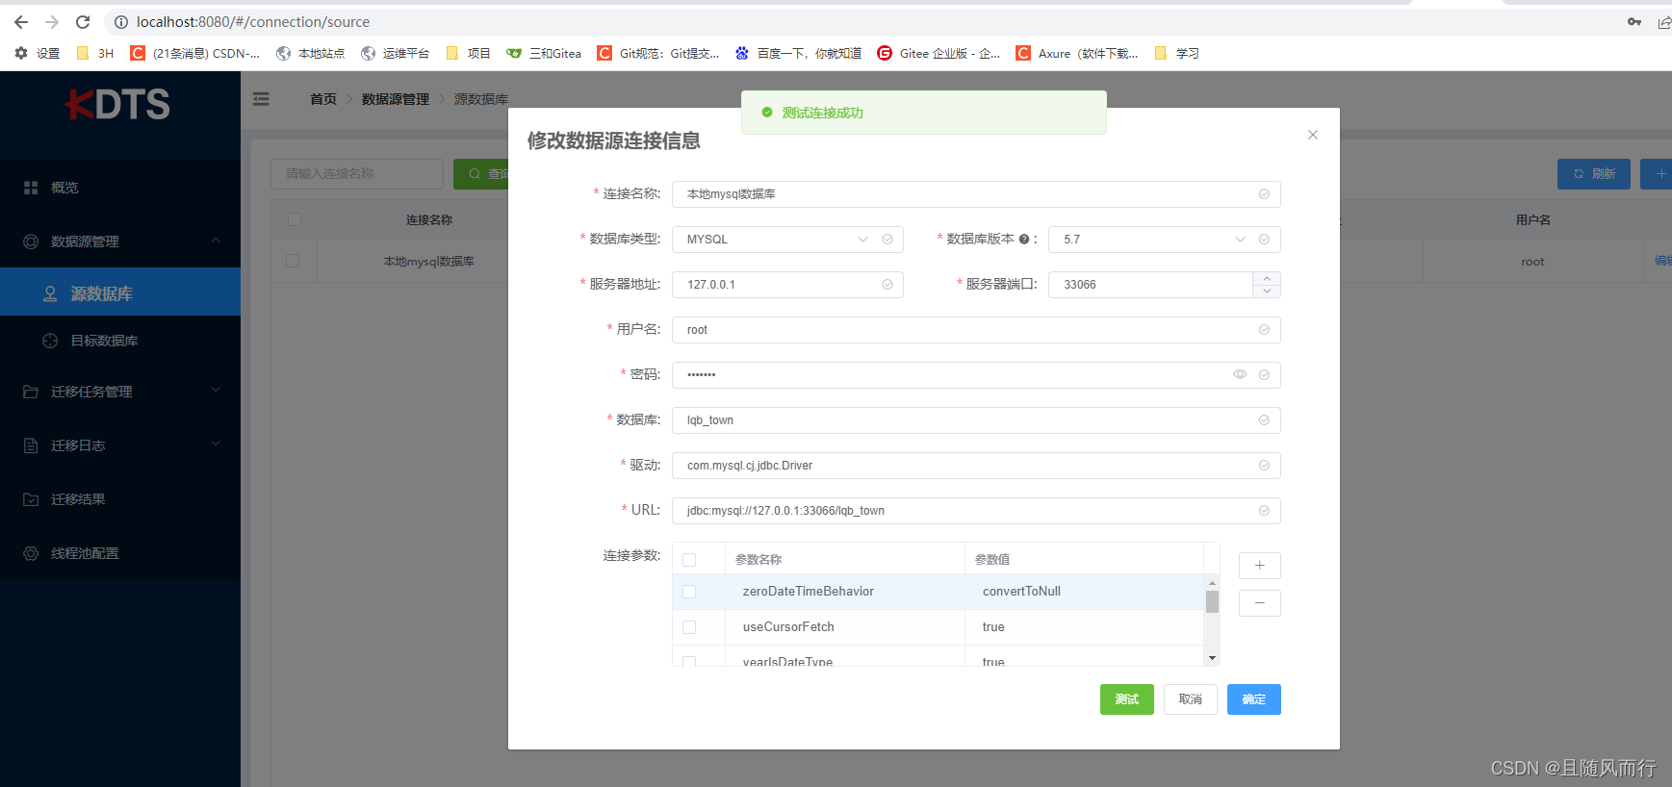Tick the zeroDateTimeBehavior parameter checkbox
Screen dimensions: 1672x787
[689, 592]
